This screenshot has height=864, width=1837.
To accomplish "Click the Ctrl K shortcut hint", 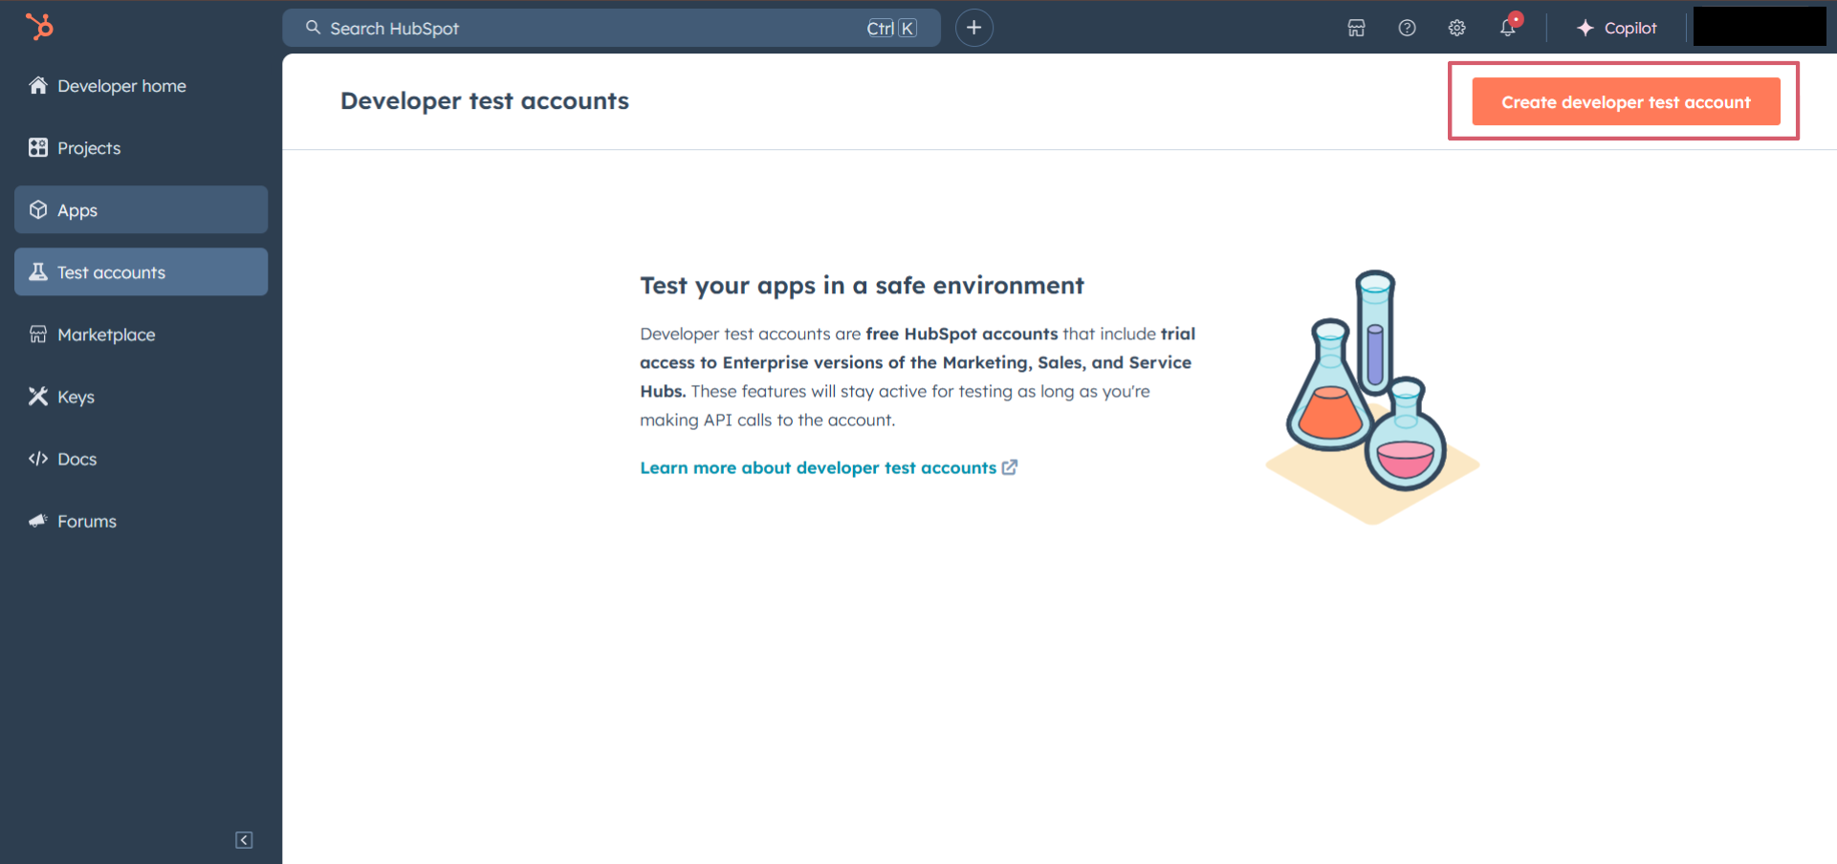I will click(891, 28).
